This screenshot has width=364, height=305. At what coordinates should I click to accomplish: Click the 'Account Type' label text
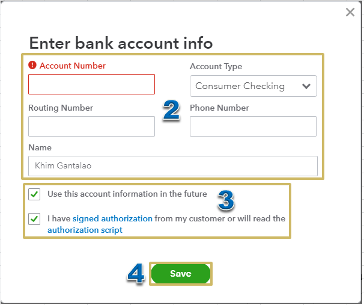click(216, 66)
